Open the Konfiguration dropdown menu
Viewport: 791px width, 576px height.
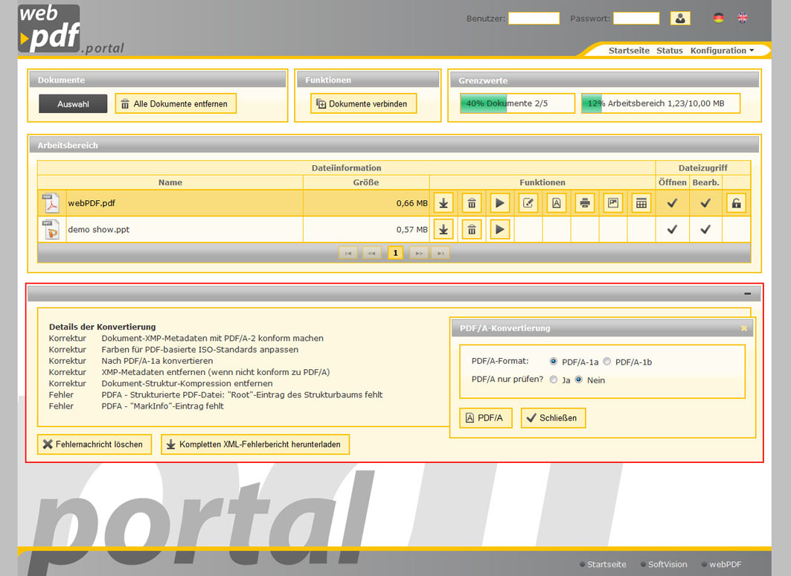click(x=722, y=51)
